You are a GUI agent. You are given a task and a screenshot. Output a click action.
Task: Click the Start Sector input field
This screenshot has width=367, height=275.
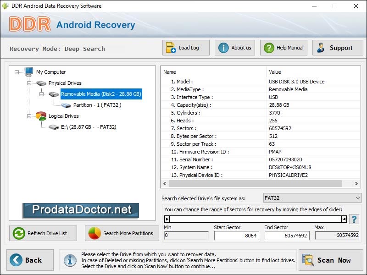[236, 235]
